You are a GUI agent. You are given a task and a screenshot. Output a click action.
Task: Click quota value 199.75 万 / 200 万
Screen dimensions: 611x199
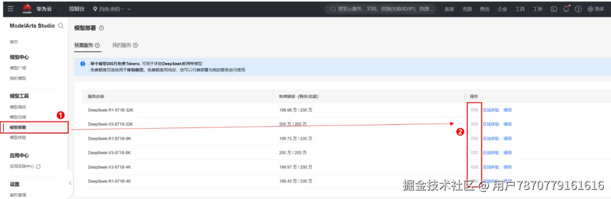[296, 138]
